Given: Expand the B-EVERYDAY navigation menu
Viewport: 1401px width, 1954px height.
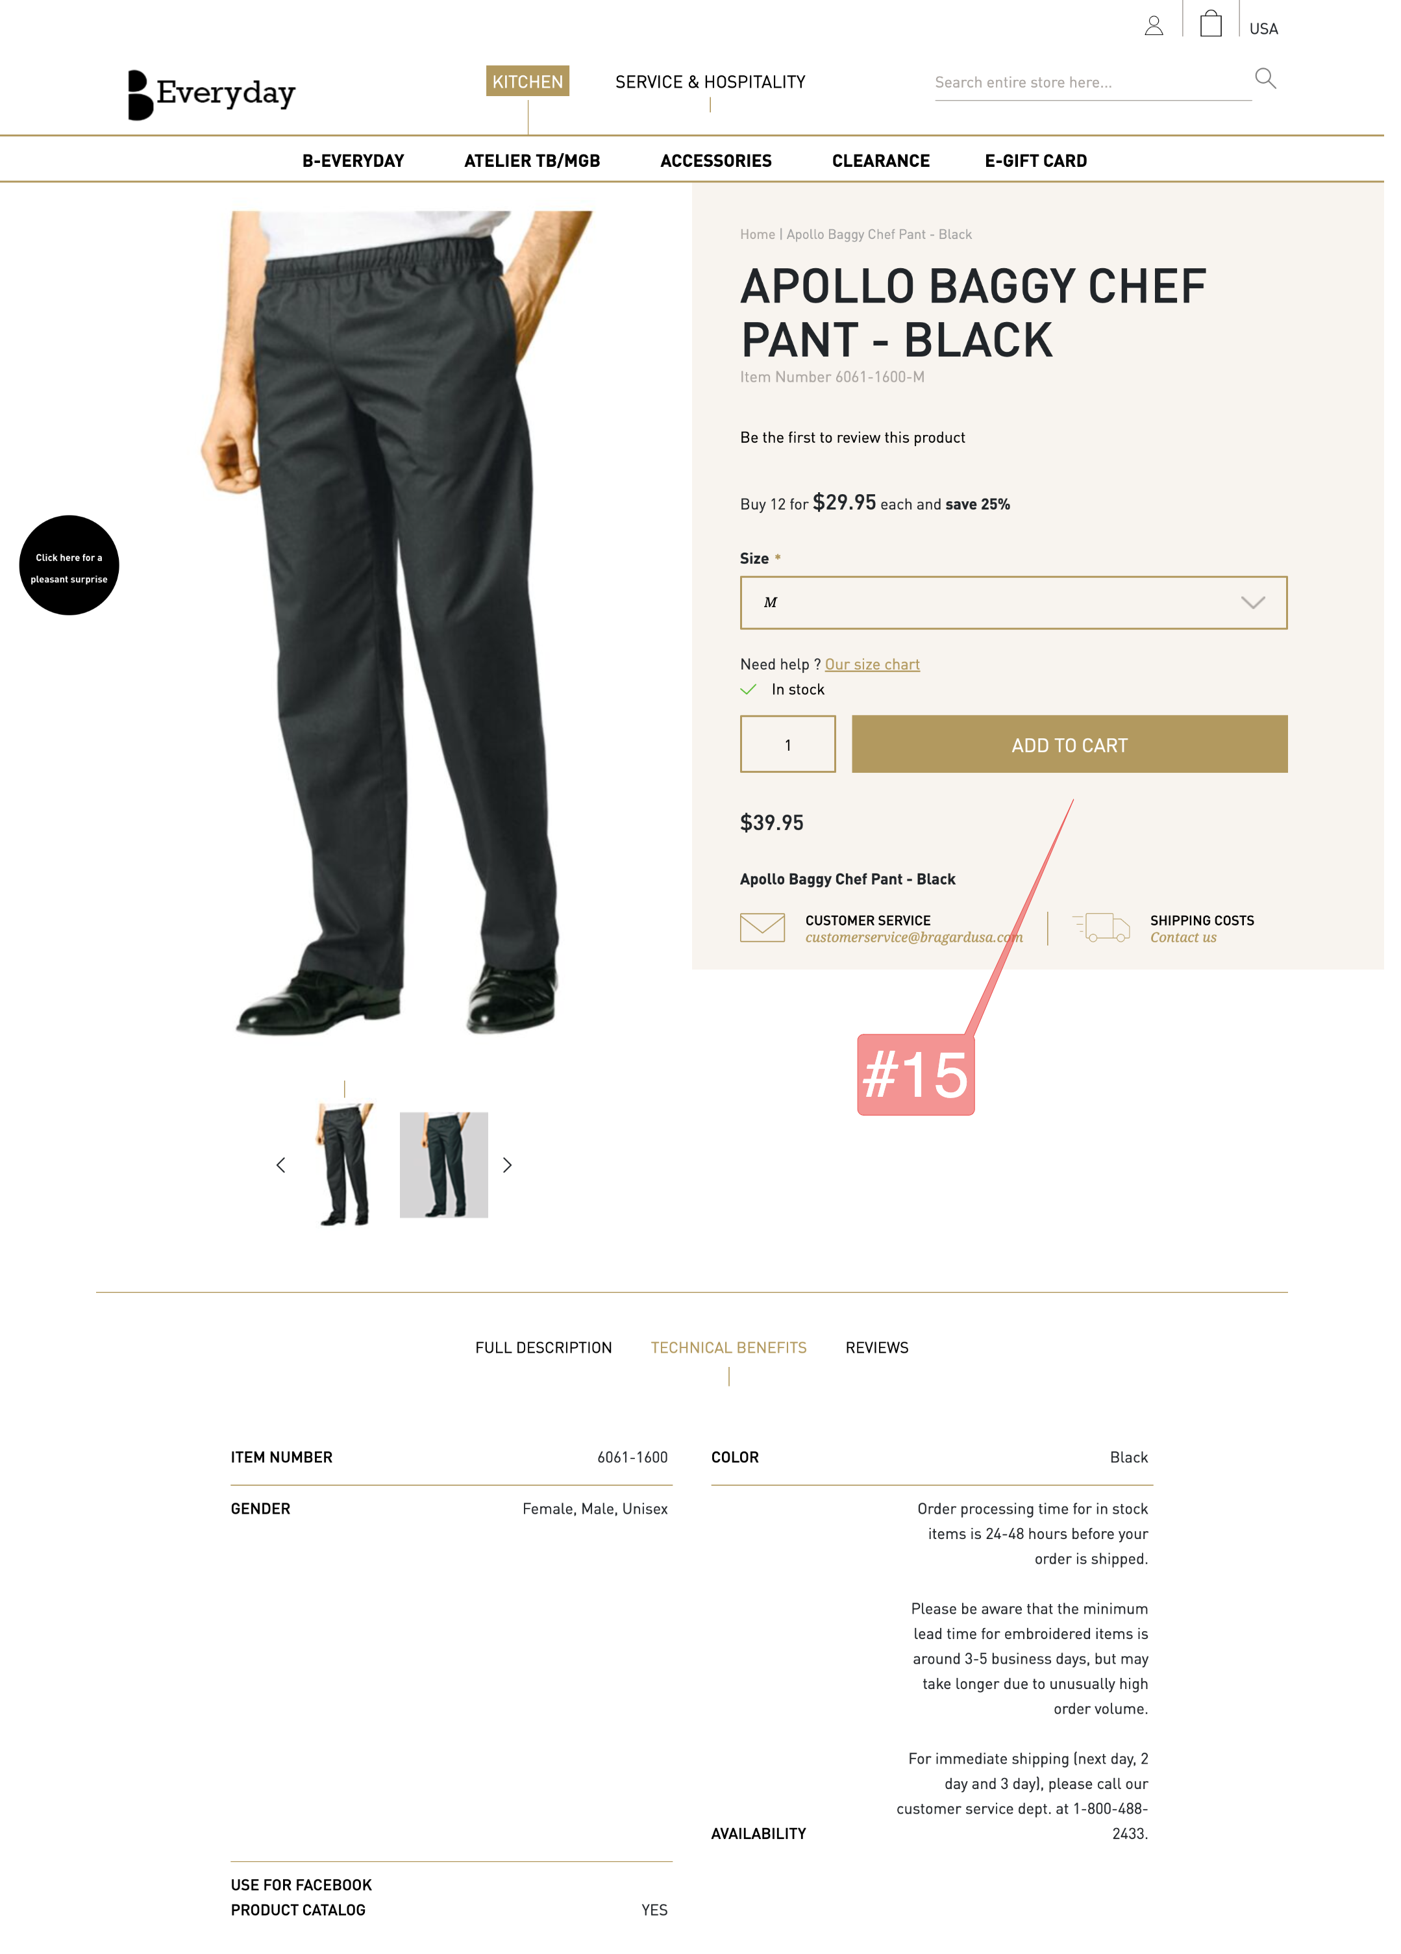Looking at the screenshot, I should click(353, 161).
